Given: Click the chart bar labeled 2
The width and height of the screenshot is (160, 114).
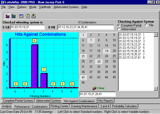Looking at the screenshot, I should [44, 81].
